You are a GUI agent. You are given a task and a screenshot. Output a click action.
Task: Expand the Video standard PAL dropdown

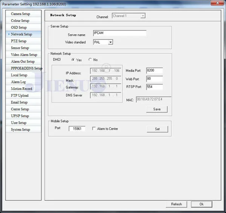[103, 42]
